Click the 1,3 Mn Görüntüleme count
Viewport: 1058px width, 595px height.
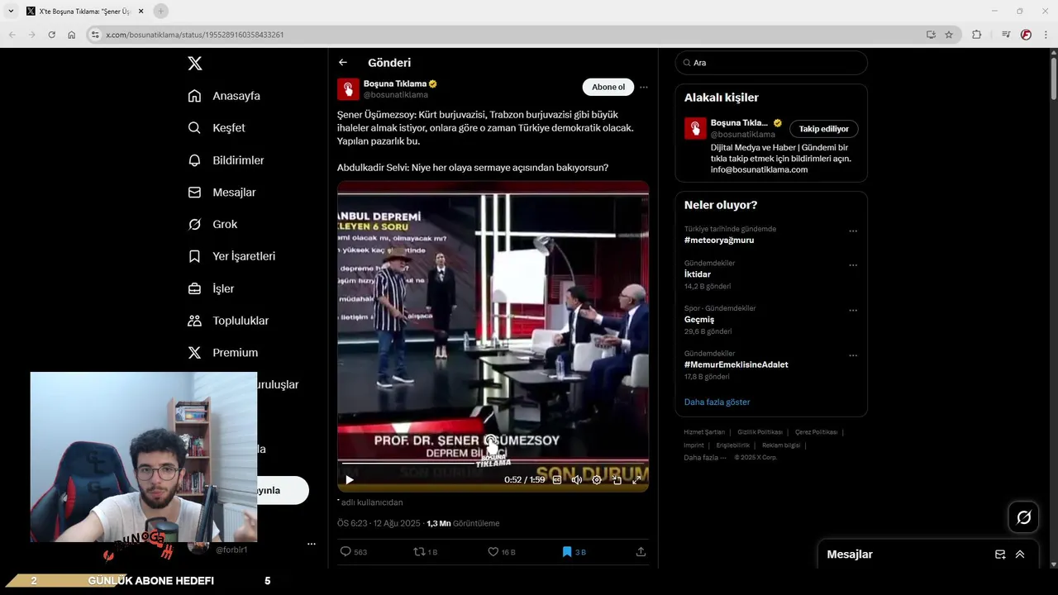[463, 523]
